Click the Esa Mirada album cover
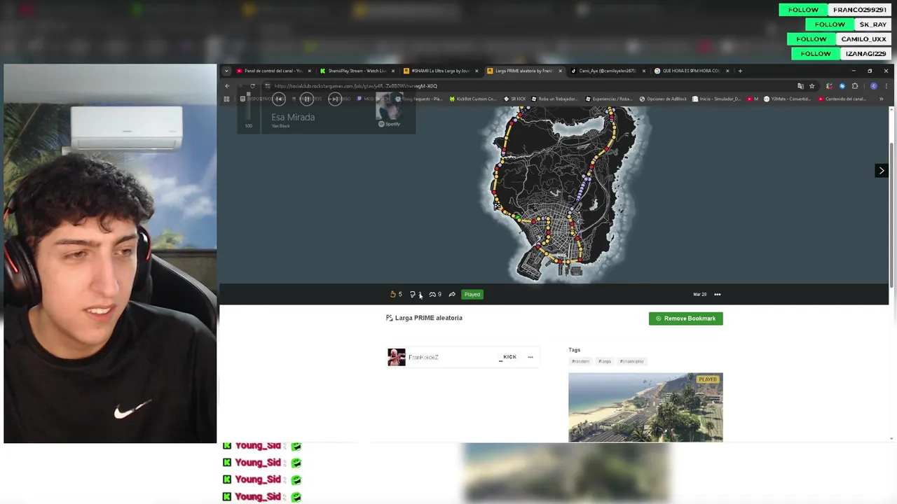This screenshot has height=504, width=897. tap(390, 106)
